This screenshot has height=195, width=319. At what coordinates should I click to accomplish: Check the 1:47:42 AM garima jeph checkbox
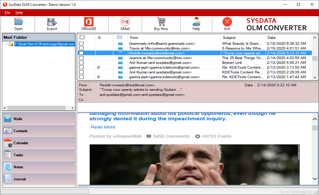pyautogui.click(x=81, y=77)
